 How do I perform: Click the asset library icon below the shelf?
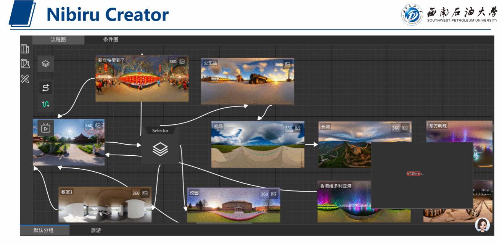coord(25,64)
